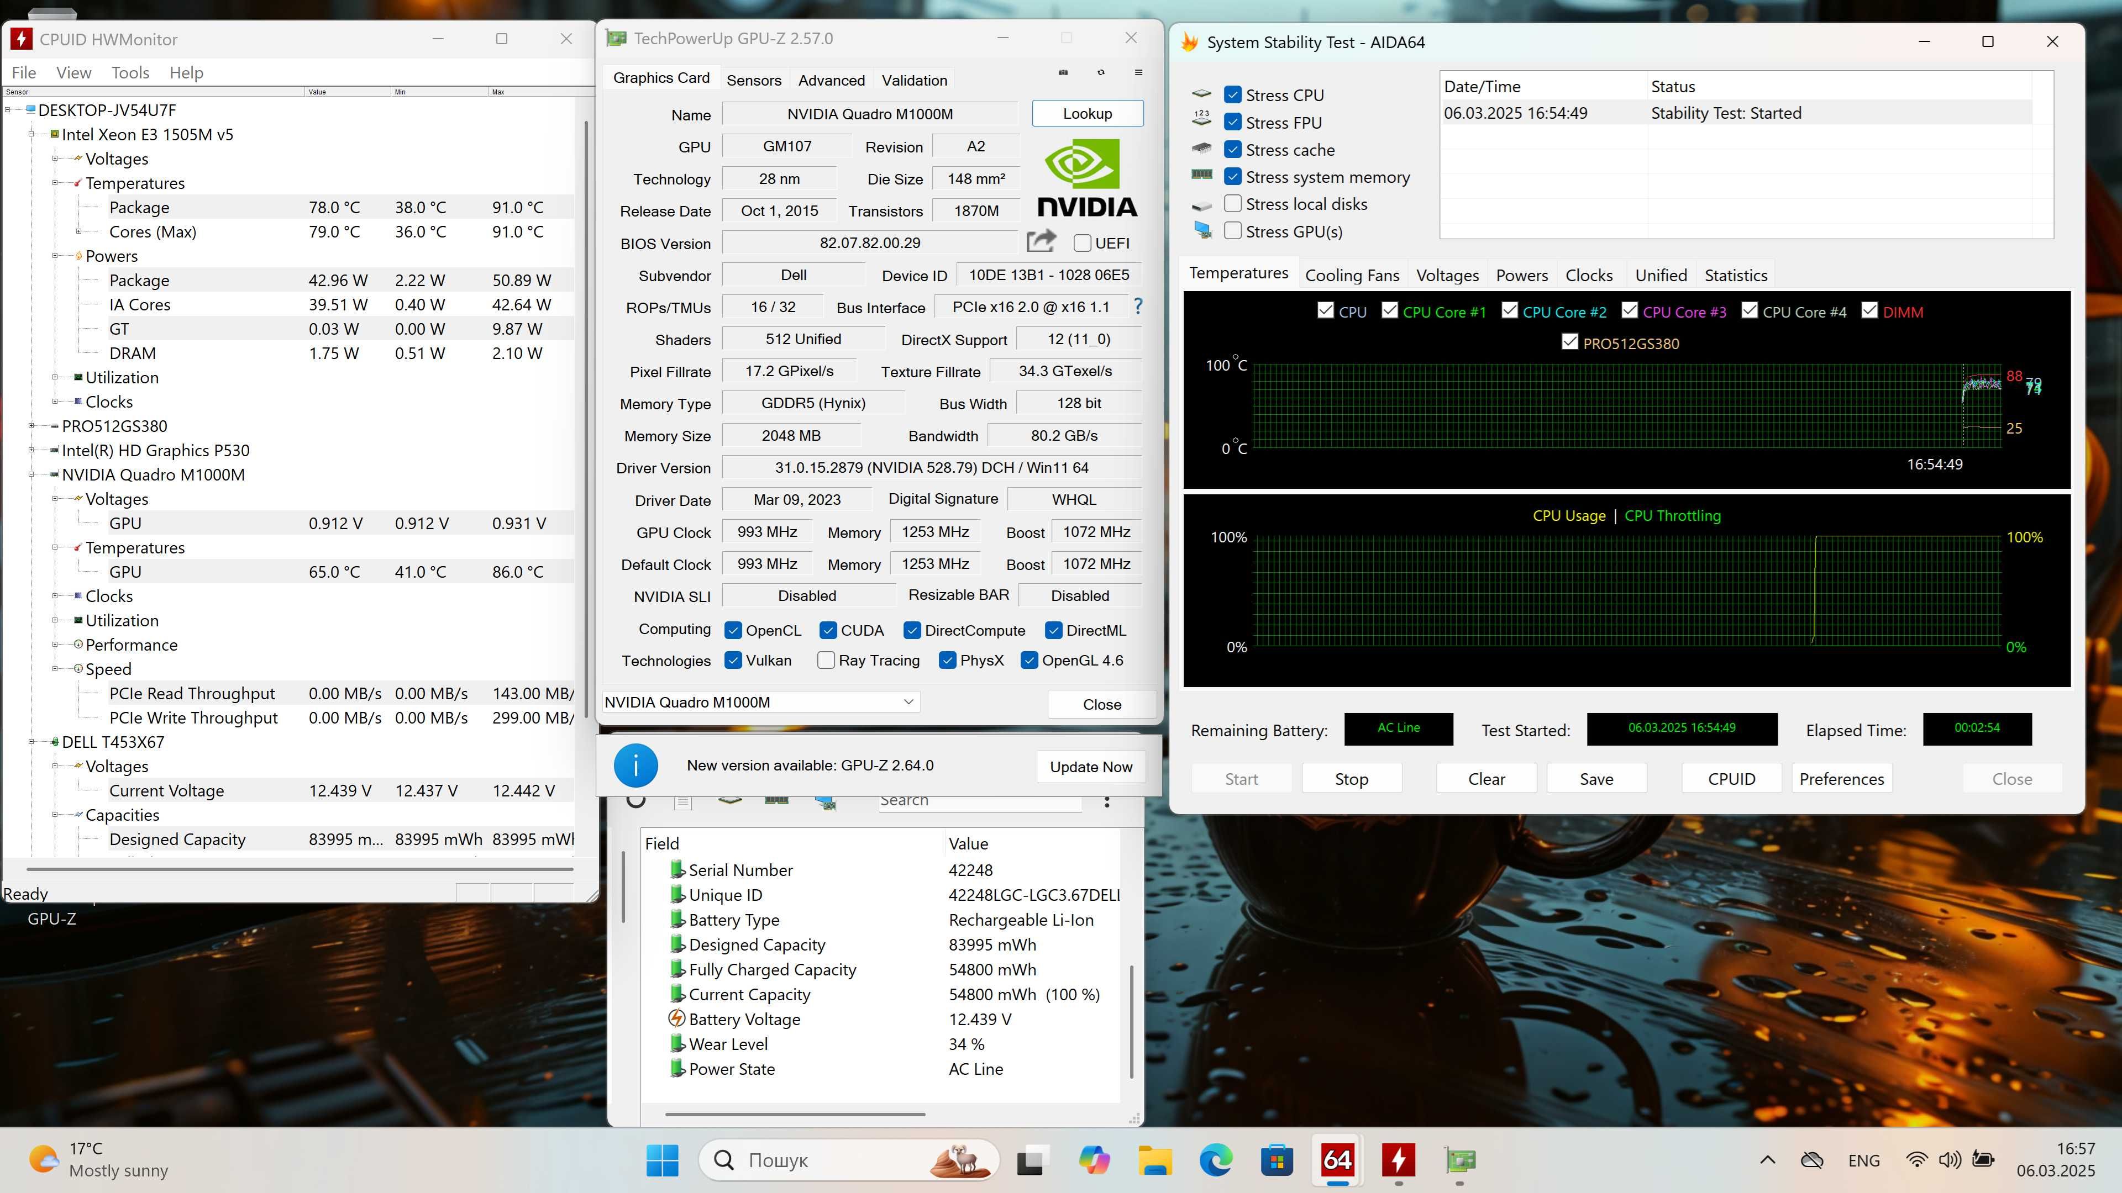Image resolution: width=2122 pixels, height=1193 pixels.
Task: Enable Stress local disks
Action: (1233, 203)
